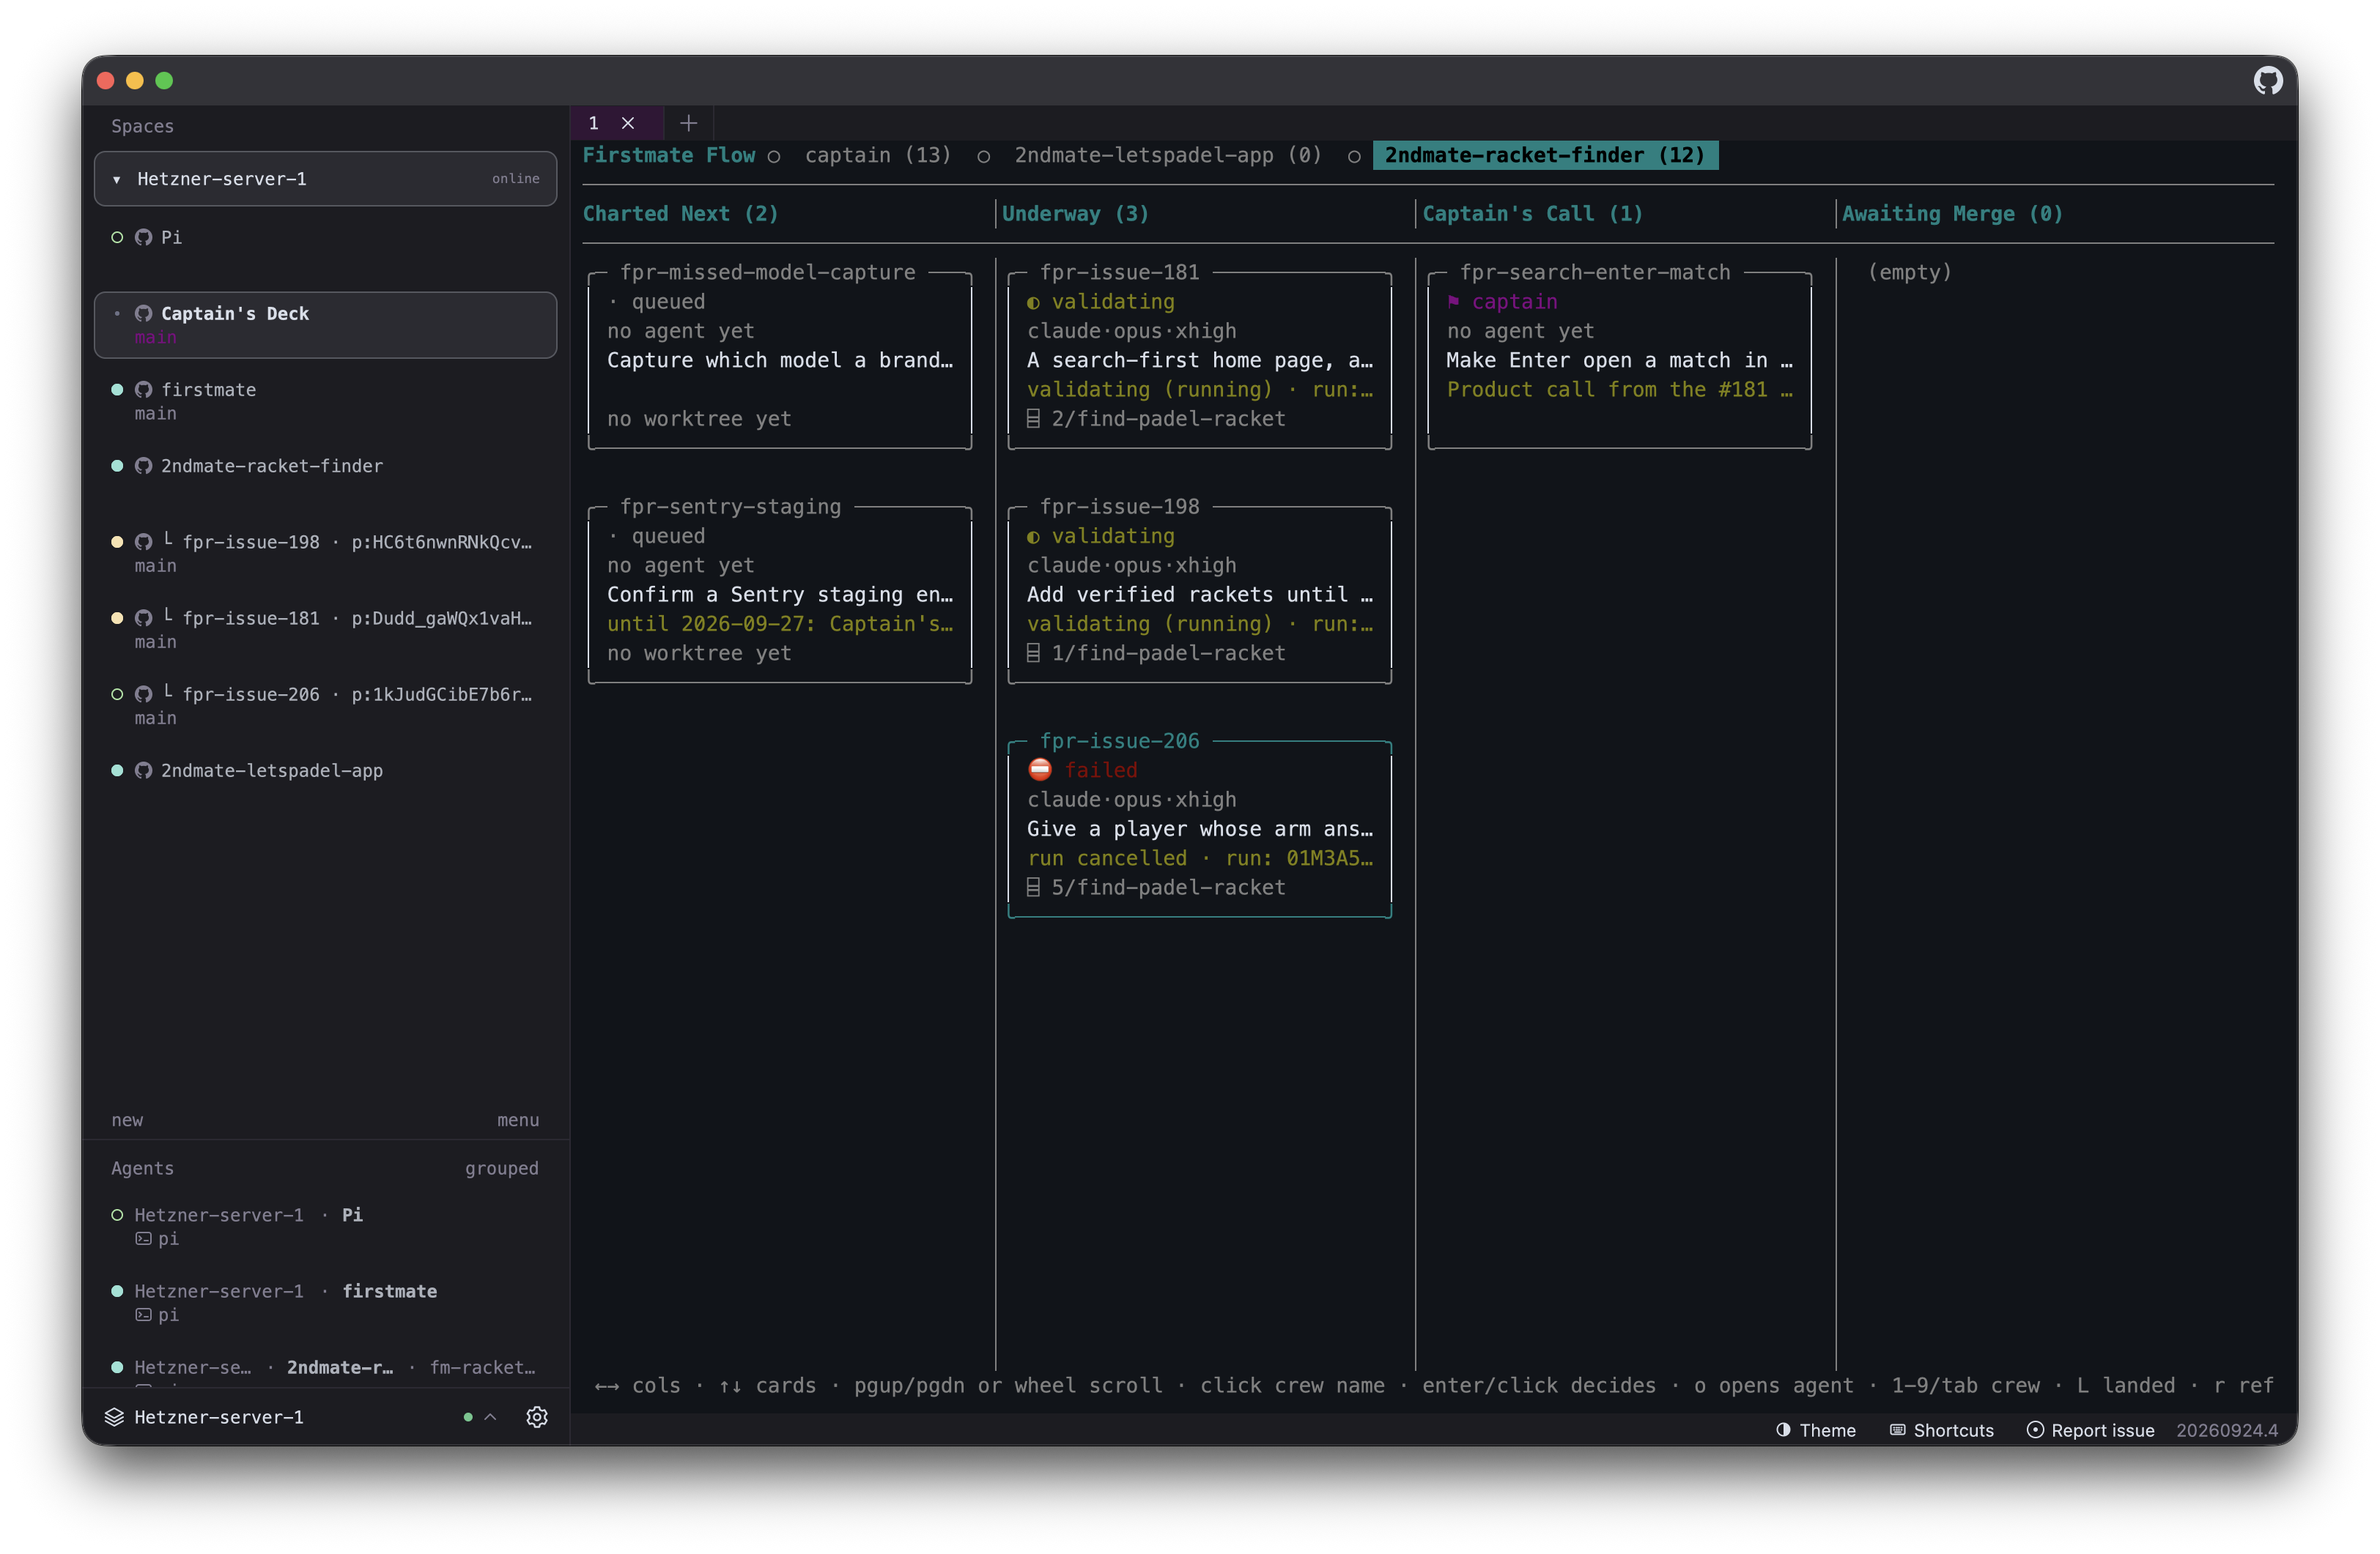Open the fpr-sentry-staging card
The height and width of the screenshot is (1554, 2380).
[780, 595]
